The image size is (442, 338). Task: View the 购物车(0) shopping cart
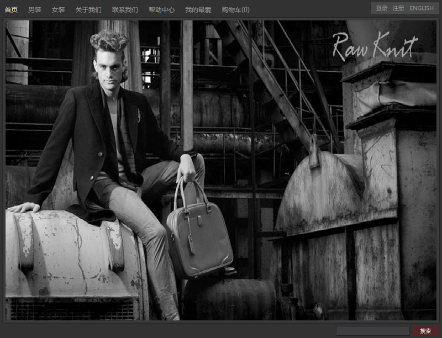(235, 10)
